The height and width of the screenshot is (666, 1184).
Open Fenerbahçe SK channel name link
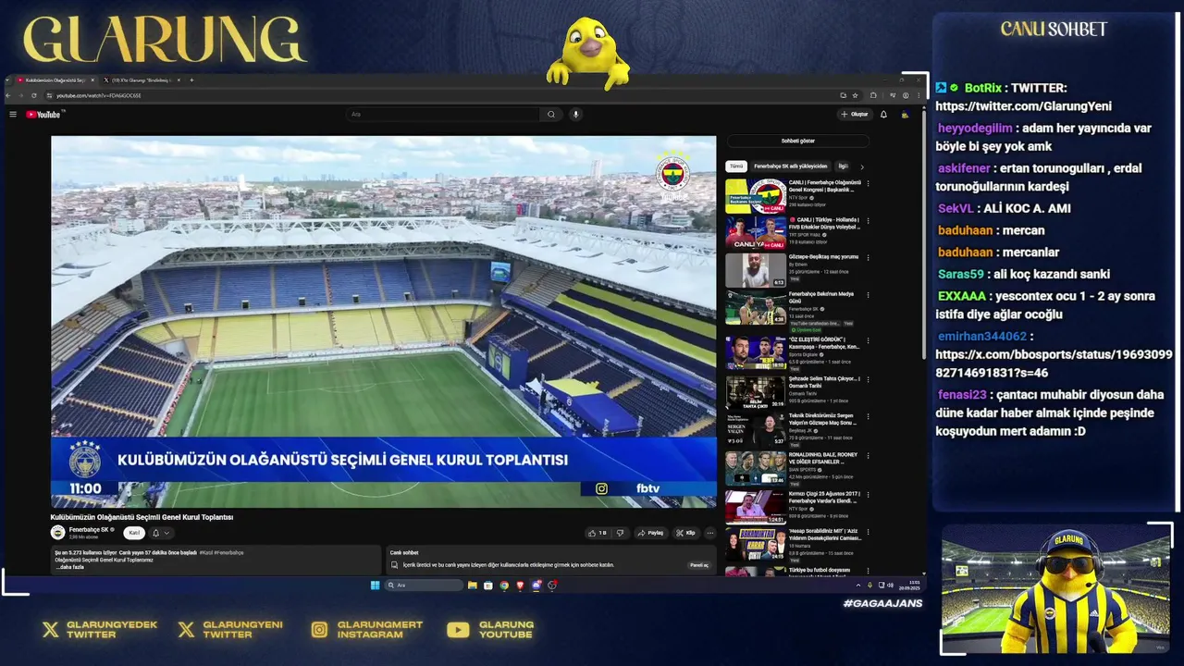89,530
